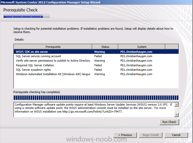Sort by the Status column header
The width and height of the screenshot is (193, 143).
click(105, 47)
